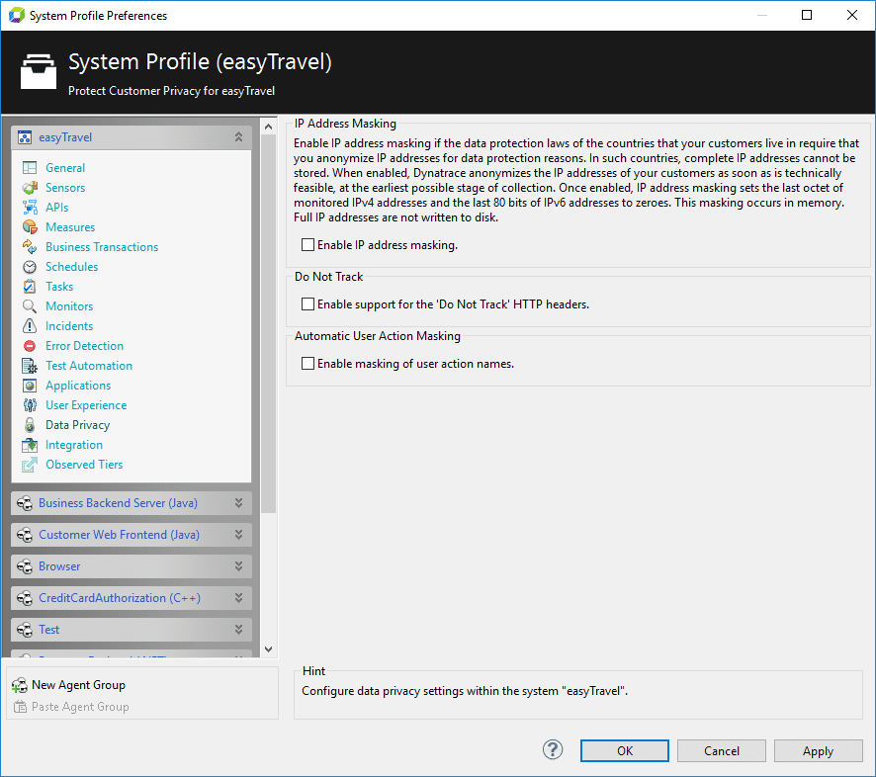Open the Test Automation link
The image size is (876, 777).
pyautogui.click(x=89, y=366)
